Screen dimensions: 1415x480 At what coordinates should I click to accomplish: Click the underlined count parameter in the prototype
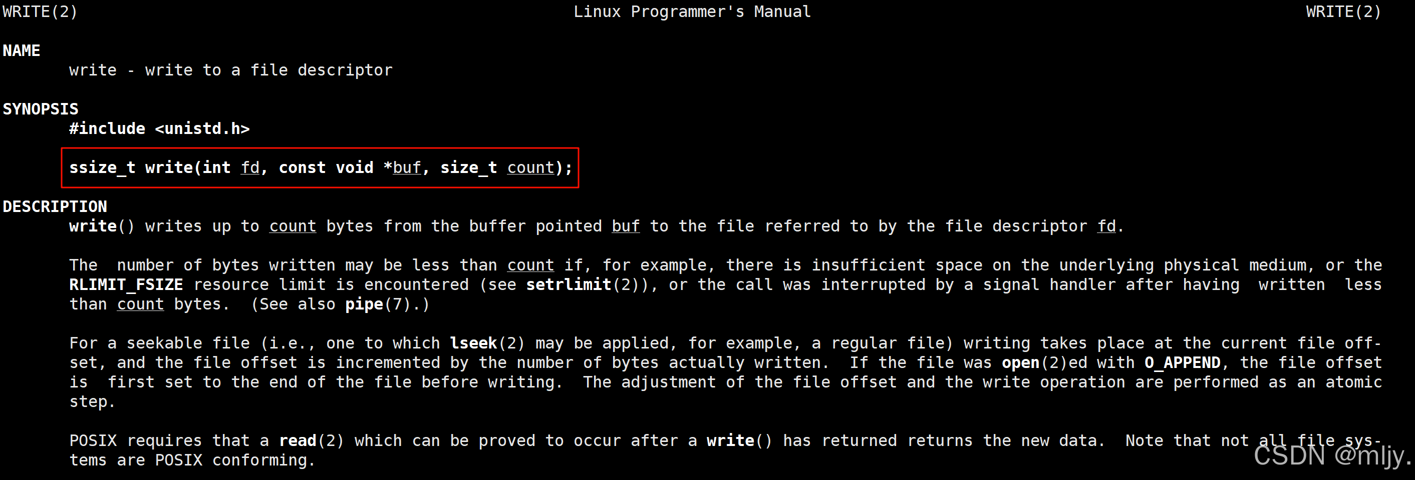pos(530,167)
